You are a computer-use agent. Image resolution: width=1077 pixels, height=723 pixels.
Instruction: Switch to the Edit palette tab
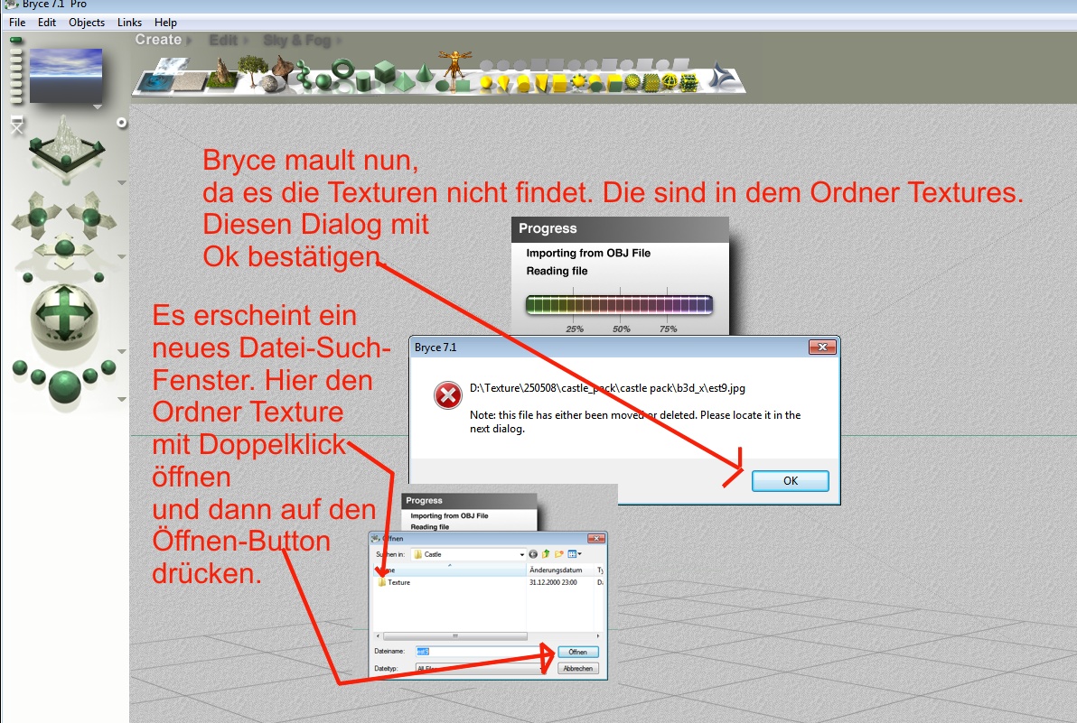point(224,40)
